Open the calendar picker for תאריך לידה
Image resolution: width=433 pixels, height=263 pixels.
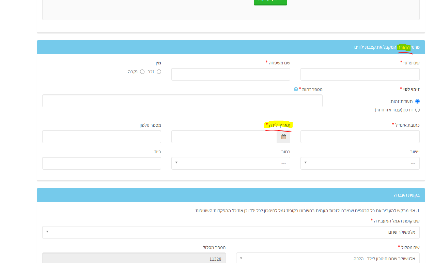point(283,137)
